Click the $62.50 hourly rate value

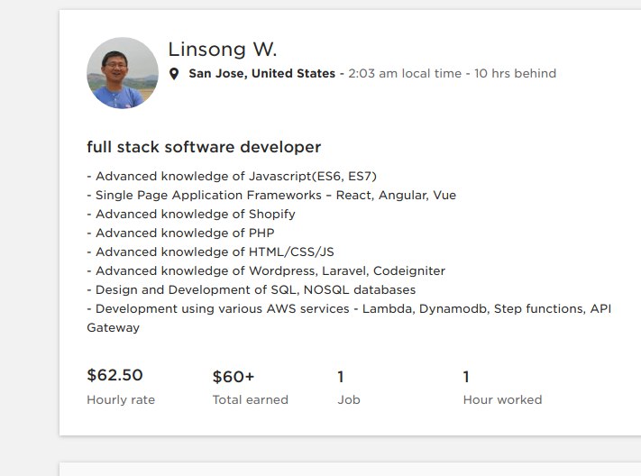point(114,375)
